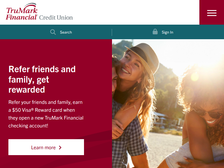Click the "Credit Union" text in the header
This screenshot has height=168, width=224.
[x=56, y=18]
